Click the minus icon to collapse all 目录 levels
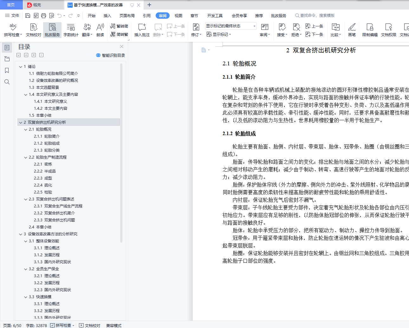The height and width of the screenshot is (328, 409). click(x=41, y=55)
